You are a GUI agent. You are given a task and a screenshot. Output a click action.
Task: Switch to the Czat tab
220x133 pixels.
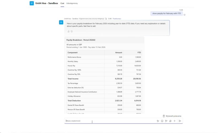(x=62, y=3)
